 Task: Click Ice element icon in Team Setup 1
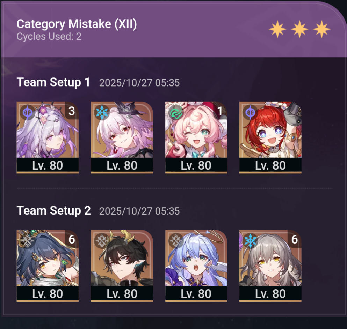pos(102,112)
